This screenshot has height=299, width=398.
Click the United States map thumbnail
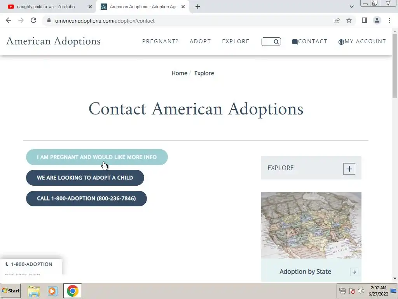coord(311,225)
